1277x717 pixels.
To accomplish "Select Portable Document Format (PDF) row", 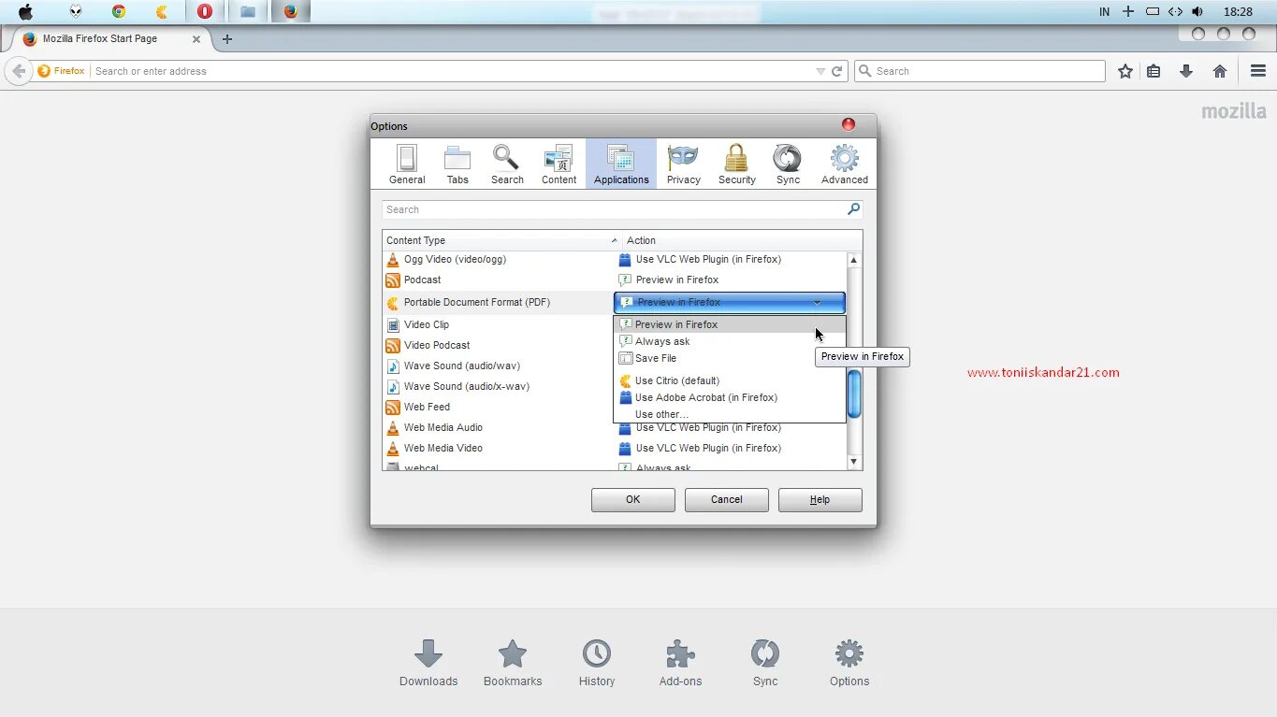I will click(499, 302).
